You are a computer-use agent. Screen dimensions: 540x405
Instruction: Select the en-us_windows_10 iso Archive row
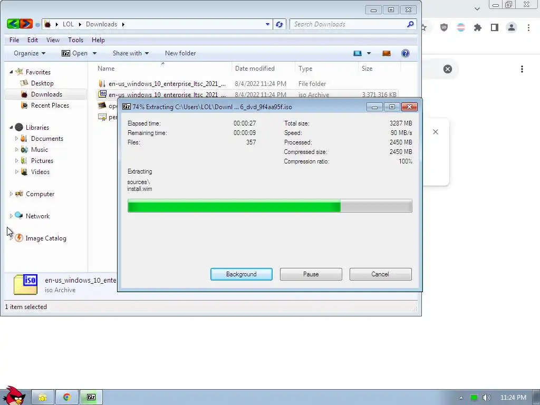(x=247, y=94)
